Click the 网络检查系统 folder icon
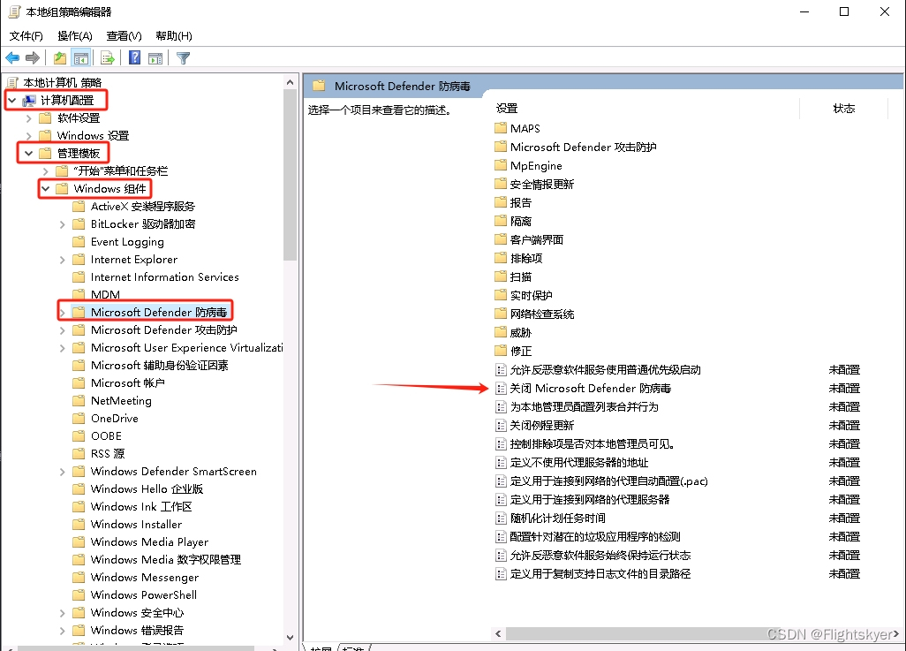This screenshot has height=651, width=906. pos(501,314)
